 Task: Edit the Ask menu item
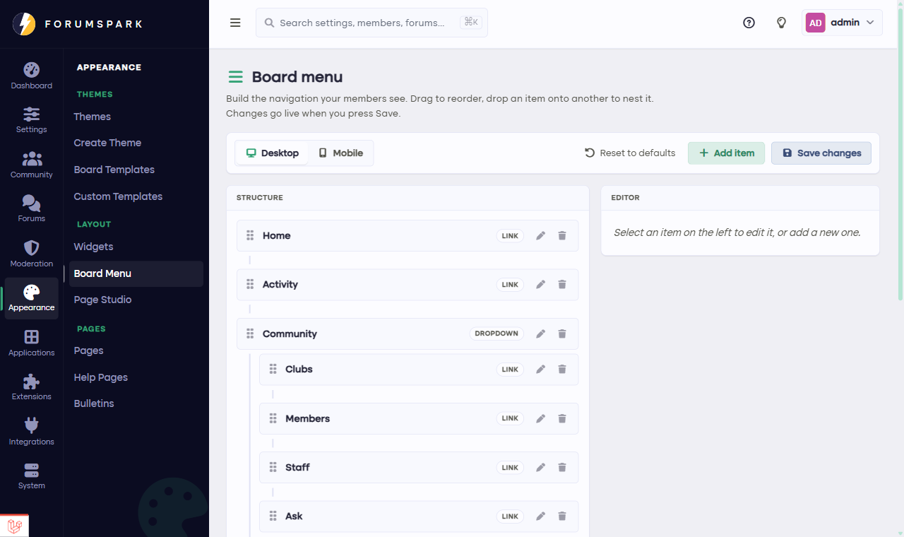(x=541, y=517)
